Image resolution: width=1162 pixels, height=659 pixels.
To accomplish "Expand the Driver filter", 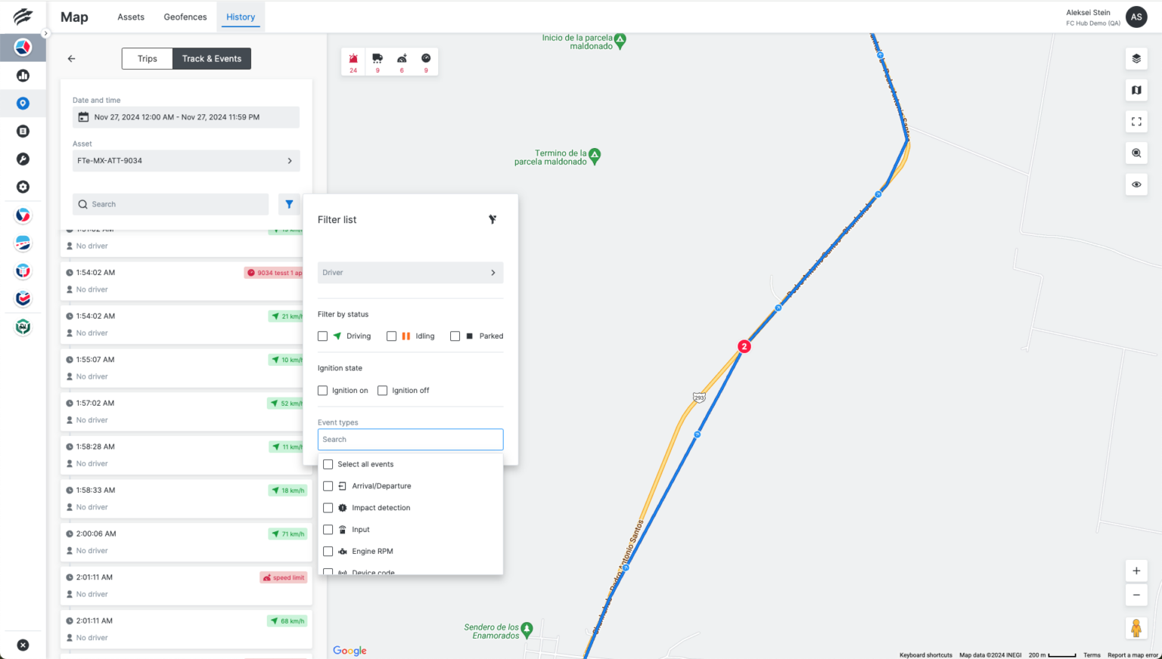I will (x=410, y=272).
